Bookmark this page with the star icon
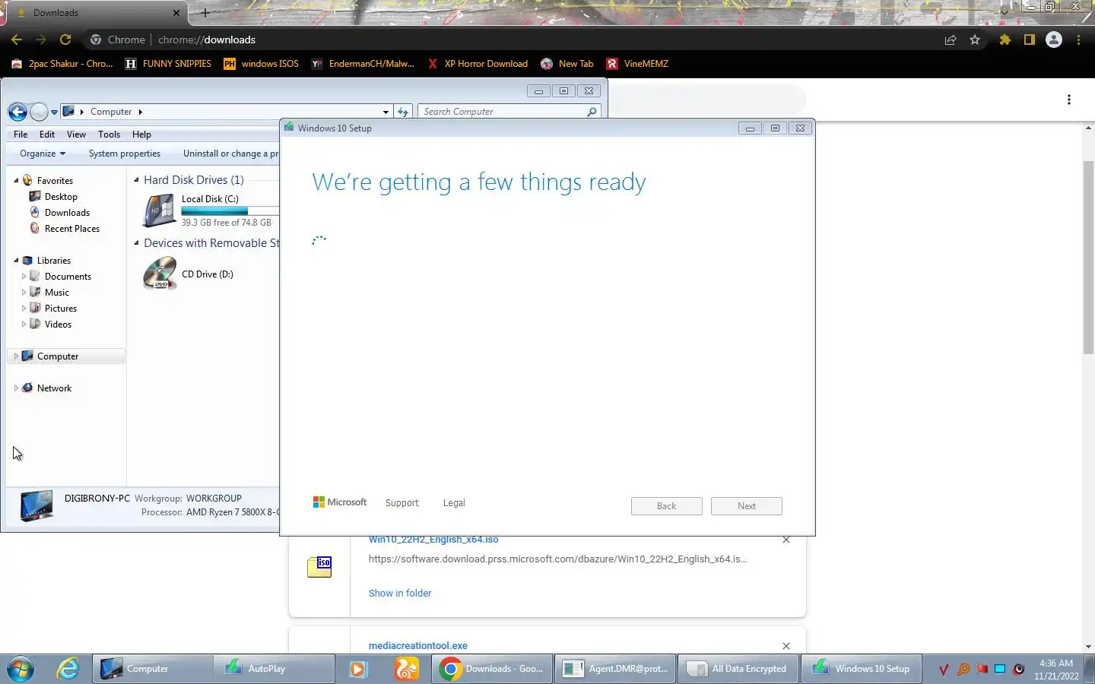This screenshot has height=684, width=1095. (975, 40)
